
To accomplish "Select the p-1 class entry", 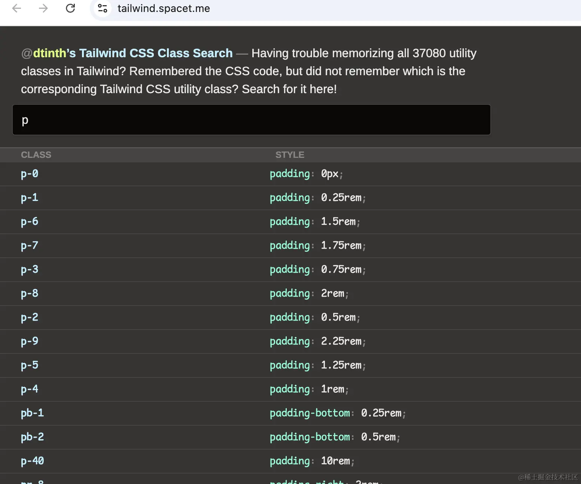I will [30, 197].
